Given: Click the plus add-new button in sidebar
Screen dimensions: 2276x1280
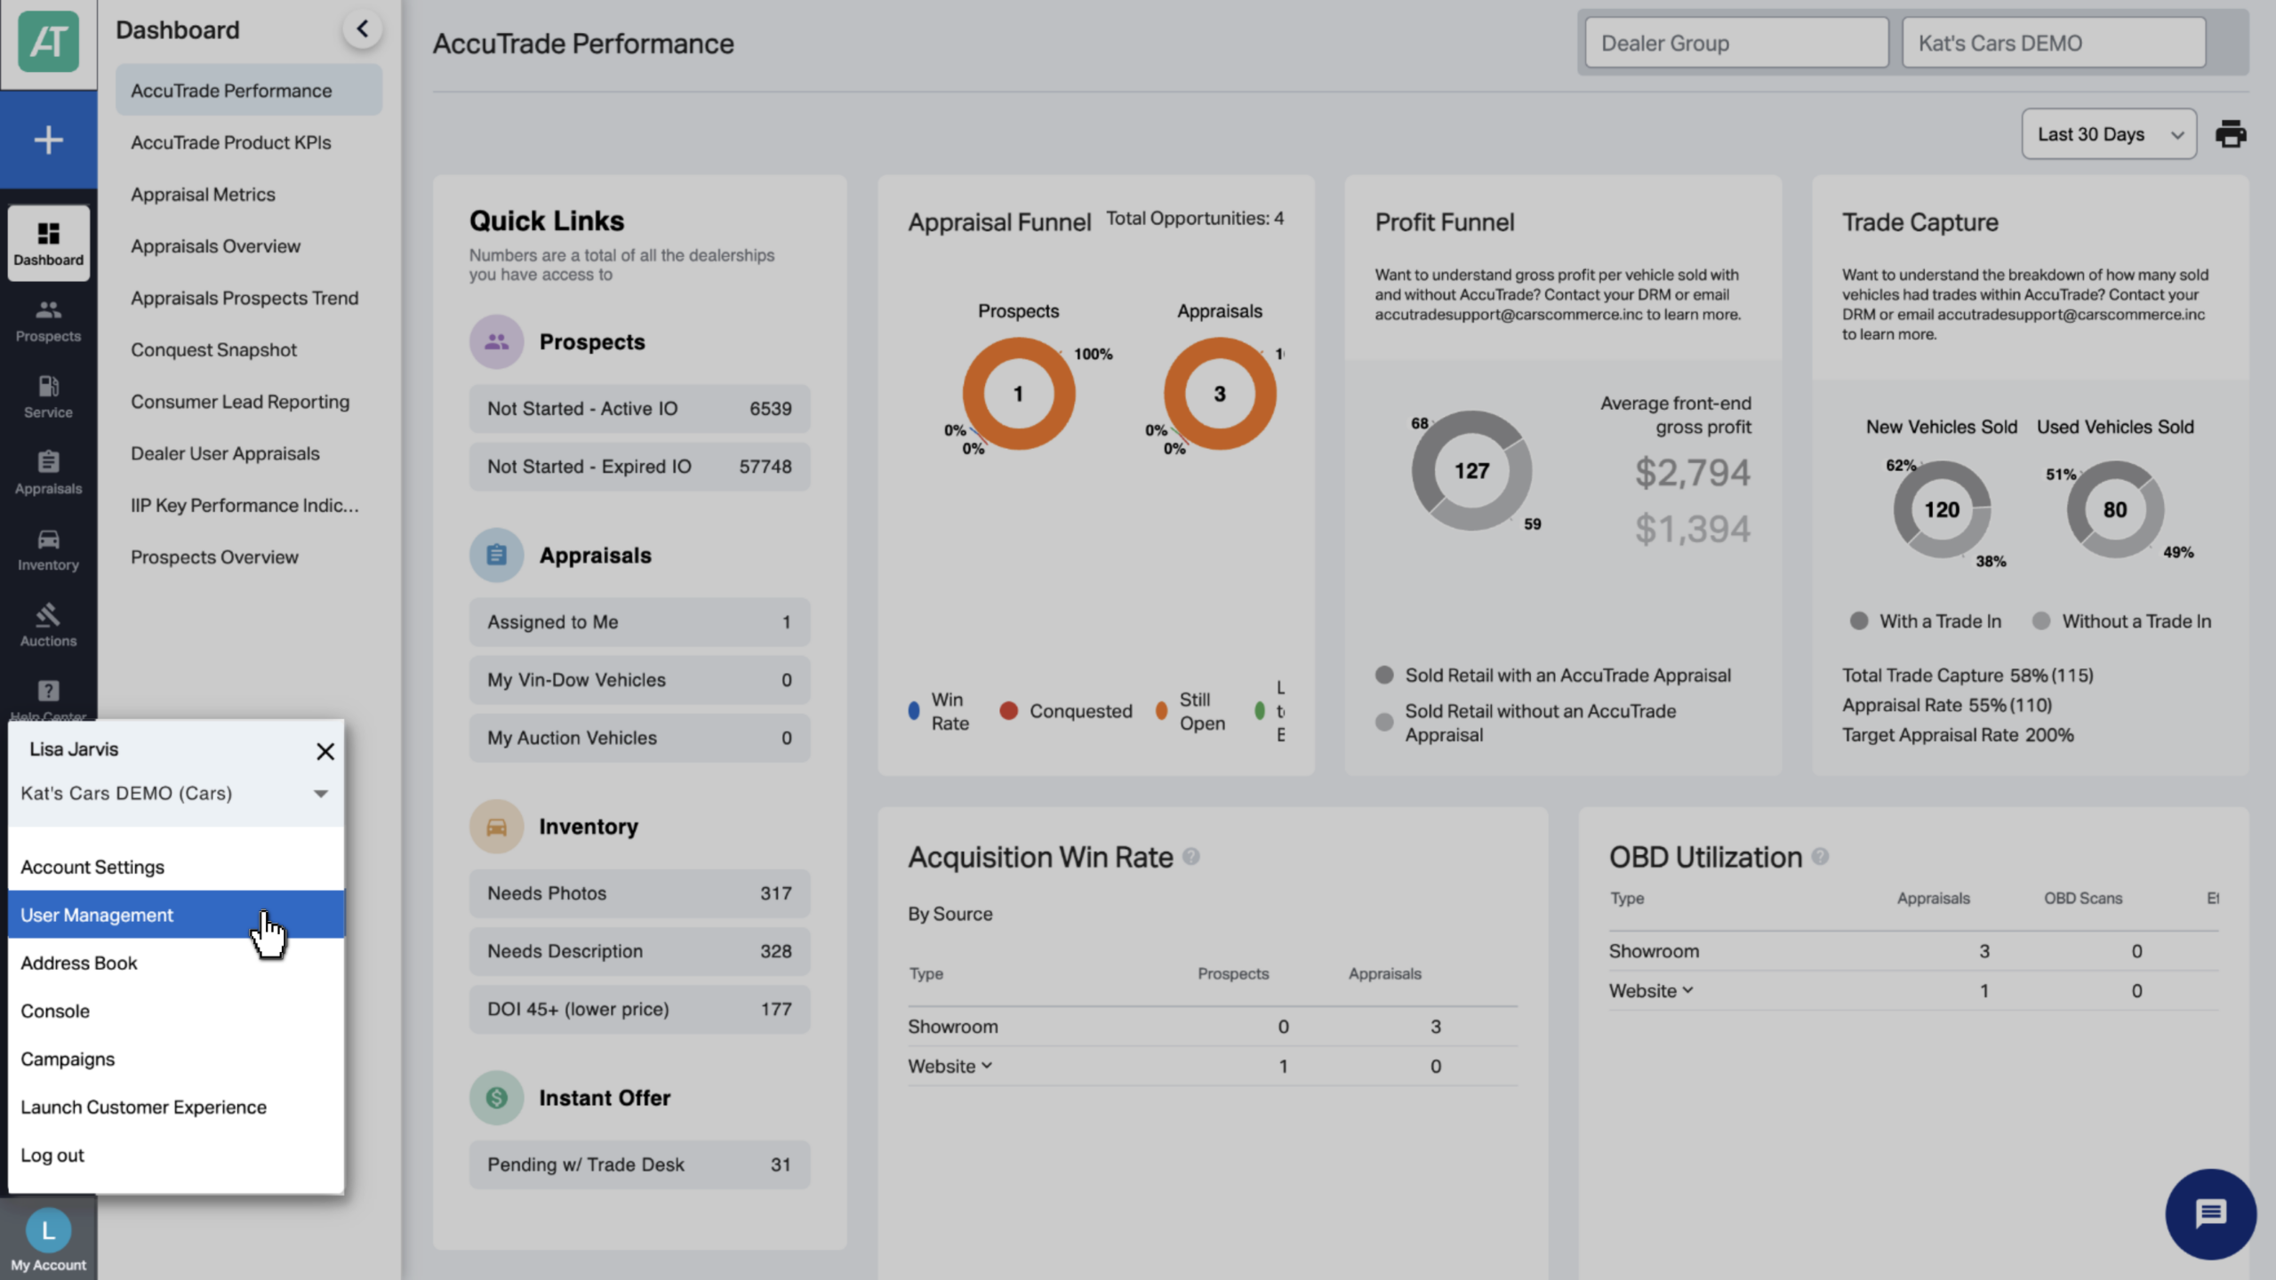Looking at the screenshot, I should [x=49, y=140].
